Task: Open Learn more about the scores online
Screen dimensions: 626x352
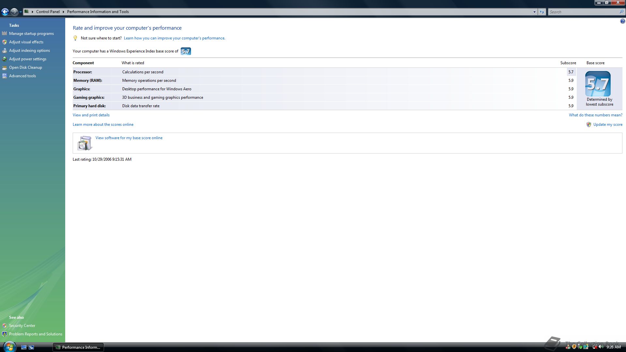Action: 103,125
